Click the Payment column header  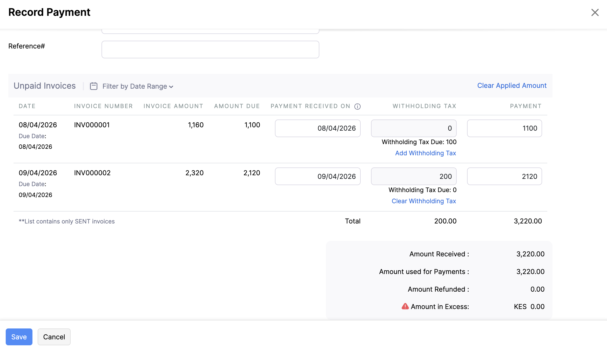click(x=526, y=106)
